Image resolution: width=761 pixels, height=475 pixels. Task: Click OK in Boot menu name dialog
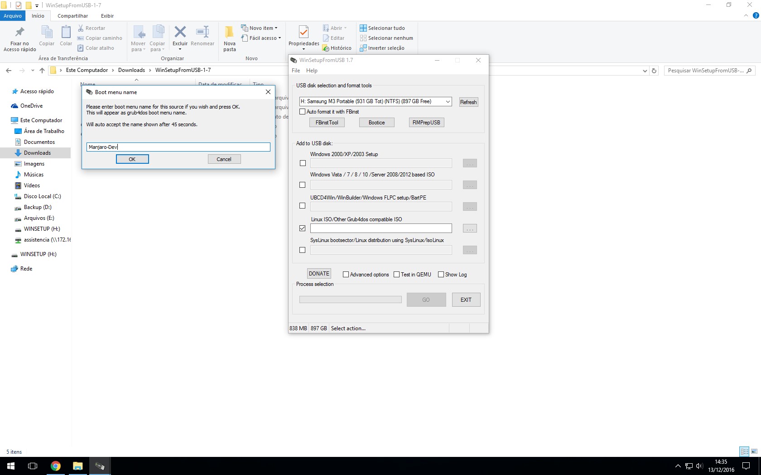coord(132,159)
